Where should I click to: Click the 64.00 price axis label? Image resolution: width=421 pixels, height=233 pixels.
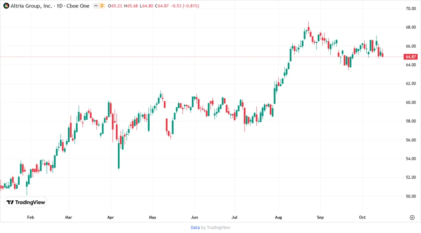(411, 65)
